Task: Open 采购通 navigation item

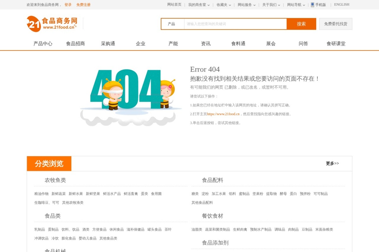Action: [108, 44]
